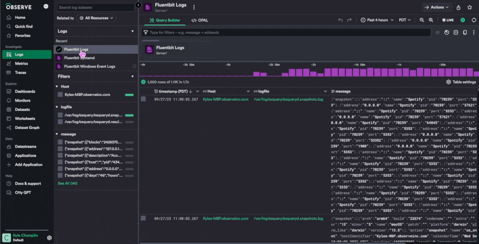
Task: Click the undo arrow in toolbar
Action: (x=340, y=20)
